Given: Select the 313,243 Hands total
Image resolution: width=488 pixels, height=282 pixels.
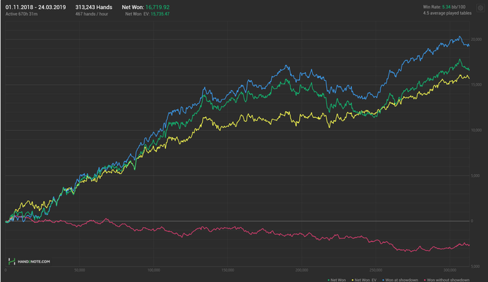Looking at the screenshot, I should pyautogui.click(x=93, y=7).
